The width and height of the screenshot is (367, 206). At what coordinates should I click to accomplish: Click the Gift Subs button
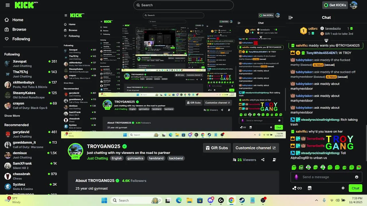tap(217, 148)
